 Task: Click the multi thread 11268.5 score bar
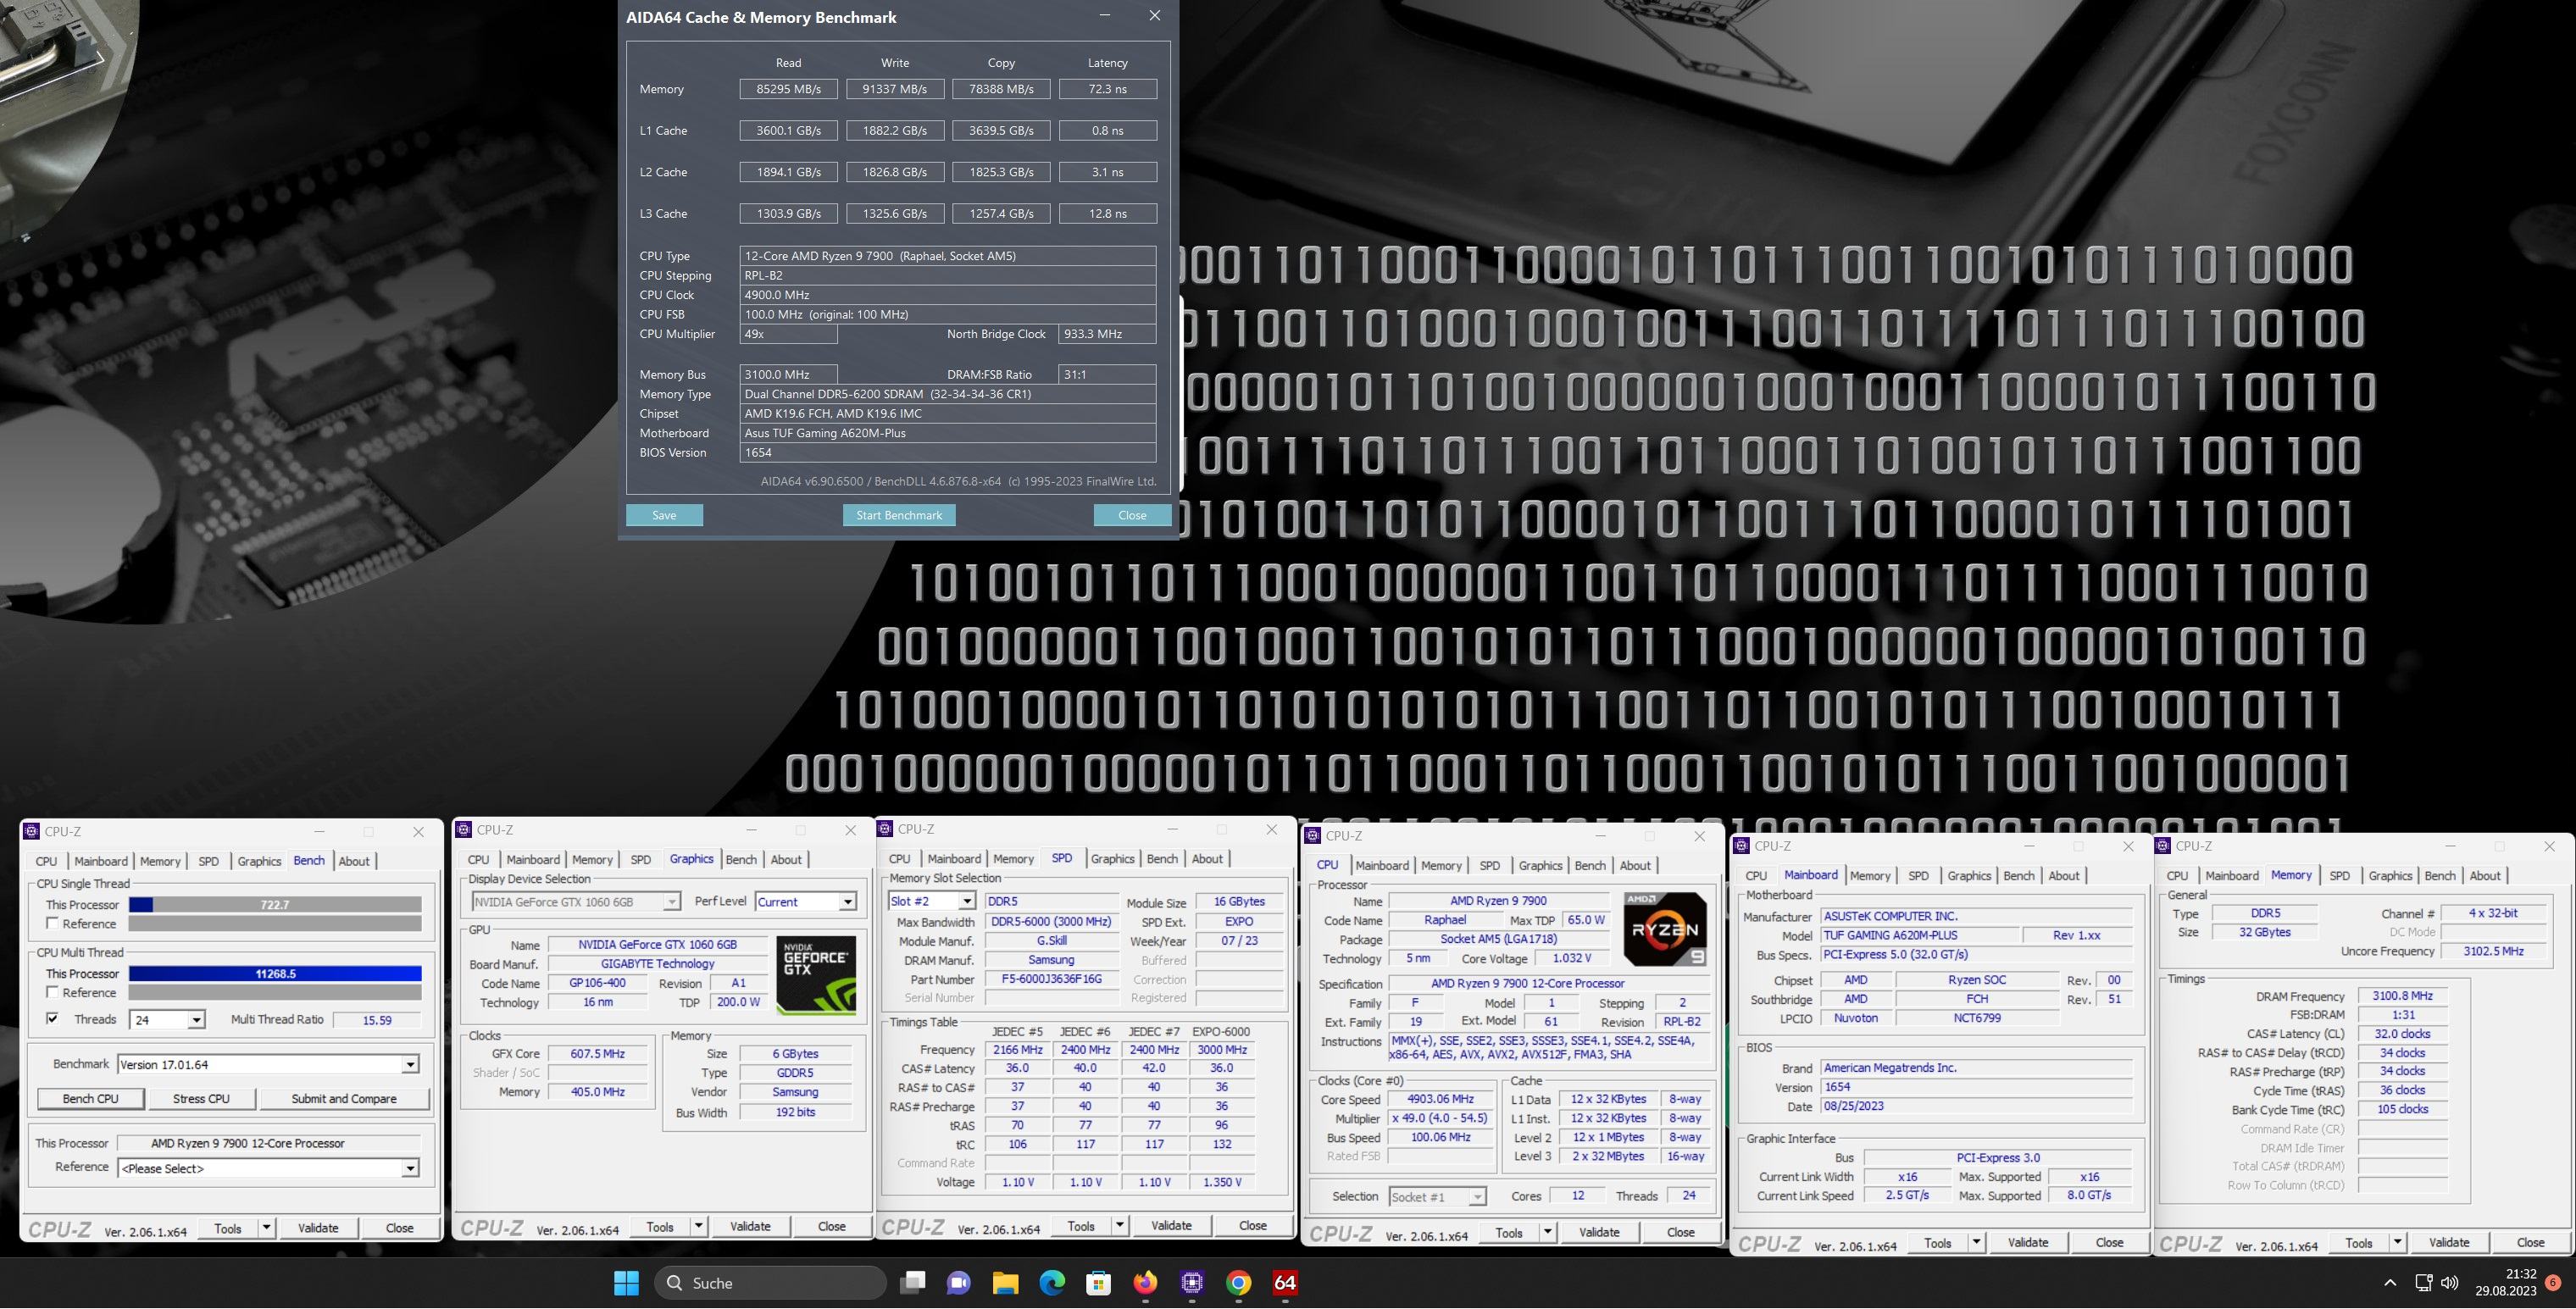pos(275,973)
